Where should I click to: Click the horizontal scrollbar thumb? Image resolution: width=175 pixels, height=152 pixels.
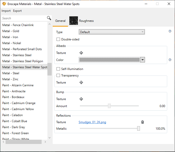pyautogui.click(x=23, y=142)
